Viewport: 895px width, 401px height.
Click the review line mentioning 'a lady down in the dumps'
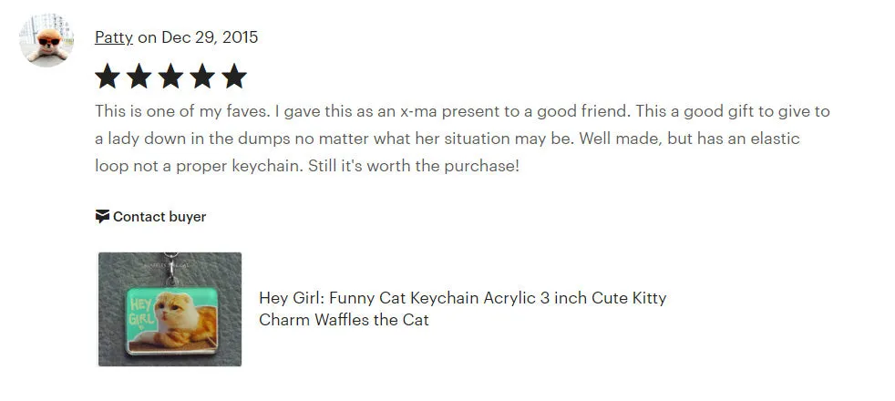coord(447,139)
